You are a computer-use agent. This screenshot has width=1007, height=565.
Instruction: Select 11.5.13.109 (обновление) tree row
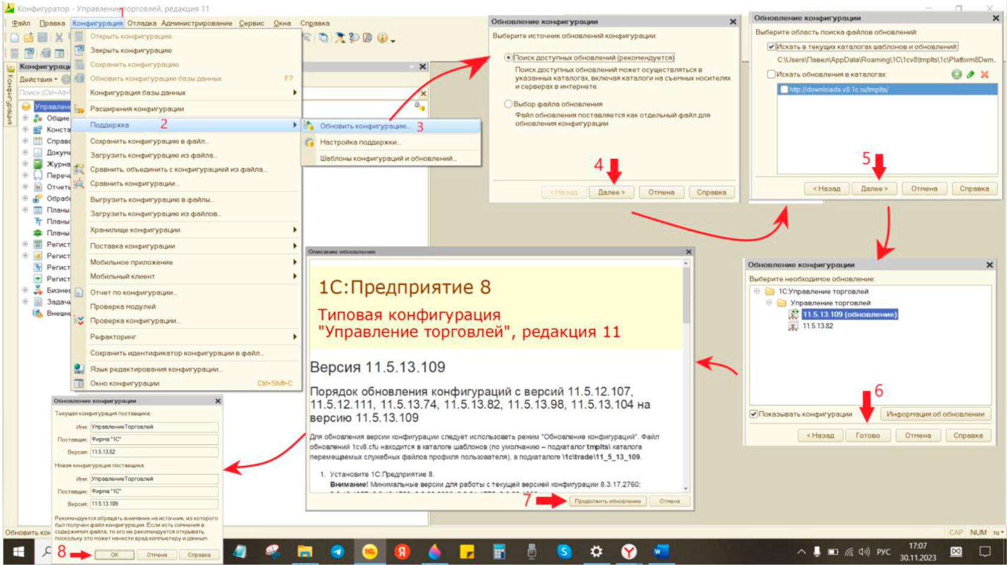849,314
